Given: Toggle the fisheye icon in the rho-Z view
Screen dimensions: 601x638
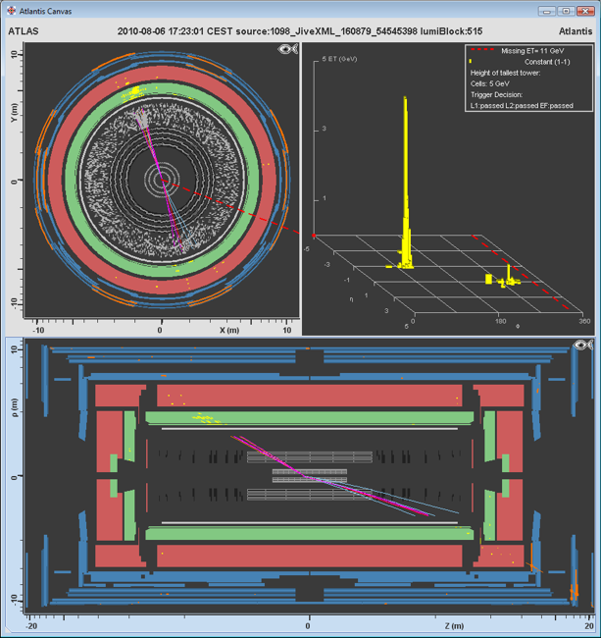Looking at the screenshot, I should [585, 345].
